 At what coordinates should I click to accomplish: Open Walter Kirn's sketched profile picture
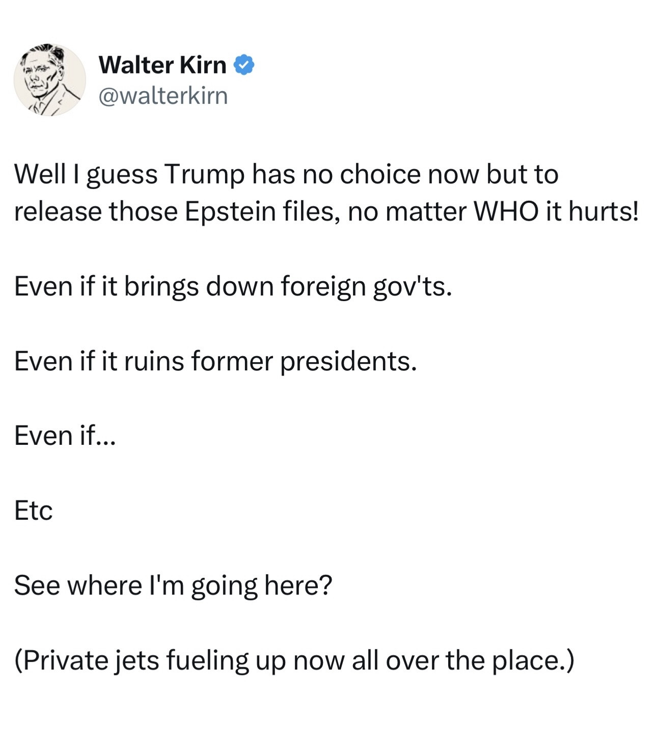pyautogui.click(x=50, y=79)
